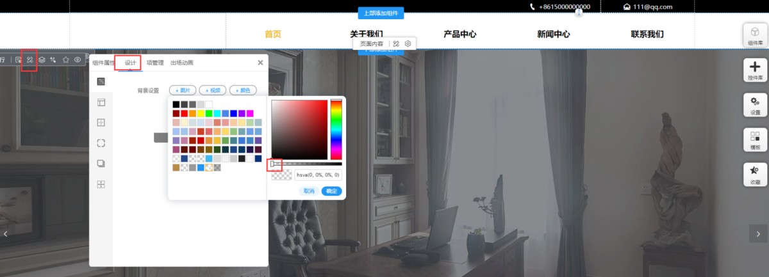Close the component properties panel
The height and width of the screenshot is (277, 769).
260,63
